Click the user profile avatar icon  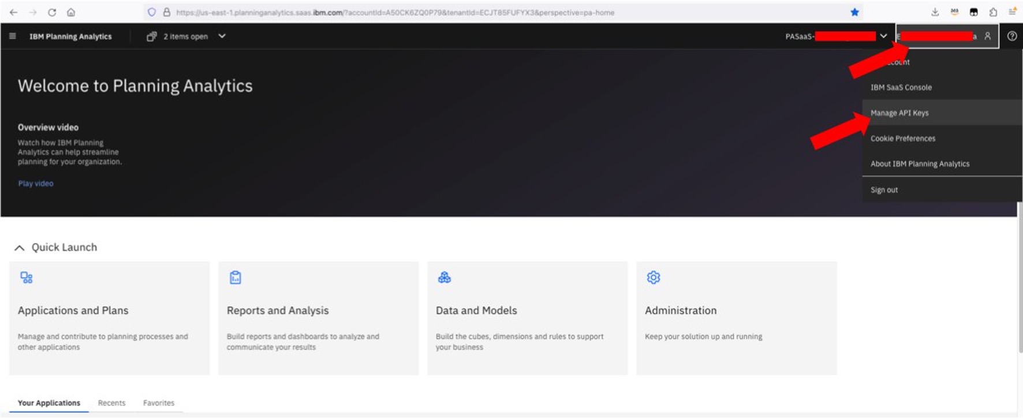click(x=988, y=36)
